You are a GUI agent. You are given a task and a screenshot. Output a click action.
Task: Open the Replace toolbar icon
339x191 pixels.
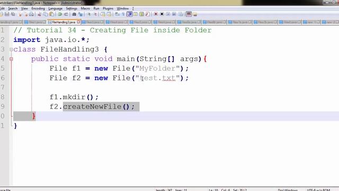[x=81, y=14]
